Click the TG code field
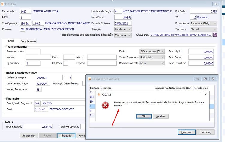Image resolution: width=225 pixels, height=142 pixels. coord(193,17)
